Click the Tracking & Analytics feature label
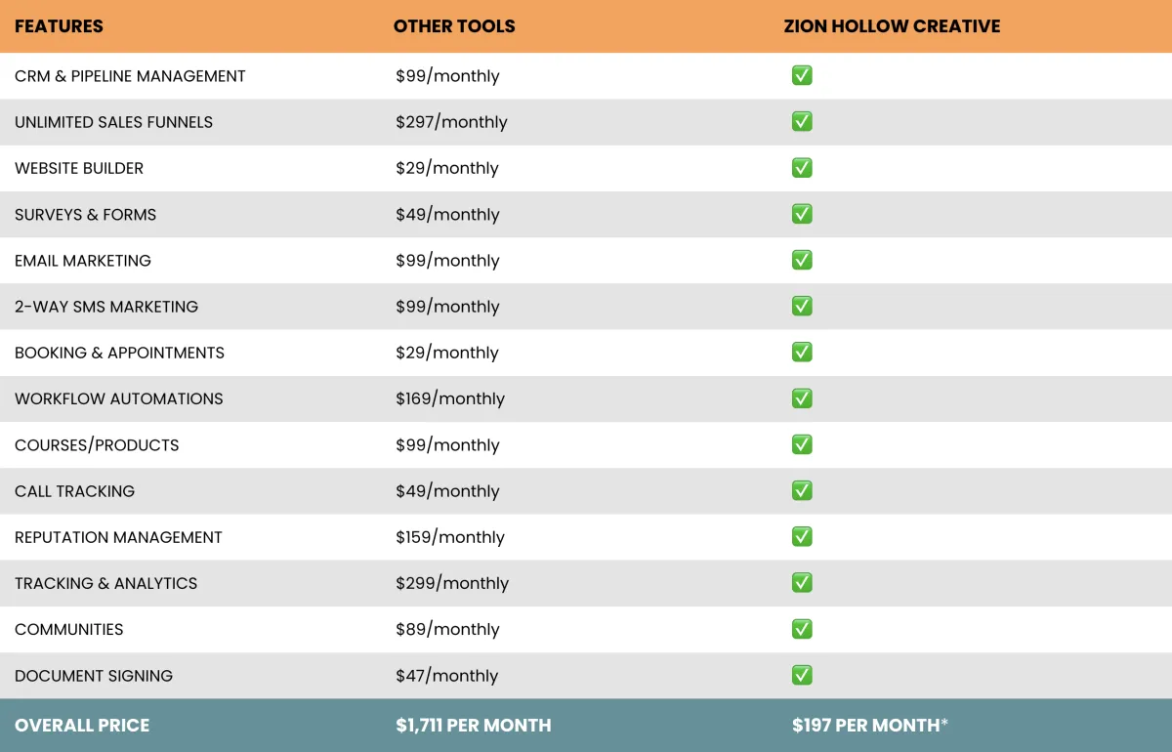Viewport: 1172px width, 752px height. coord(105,583)
